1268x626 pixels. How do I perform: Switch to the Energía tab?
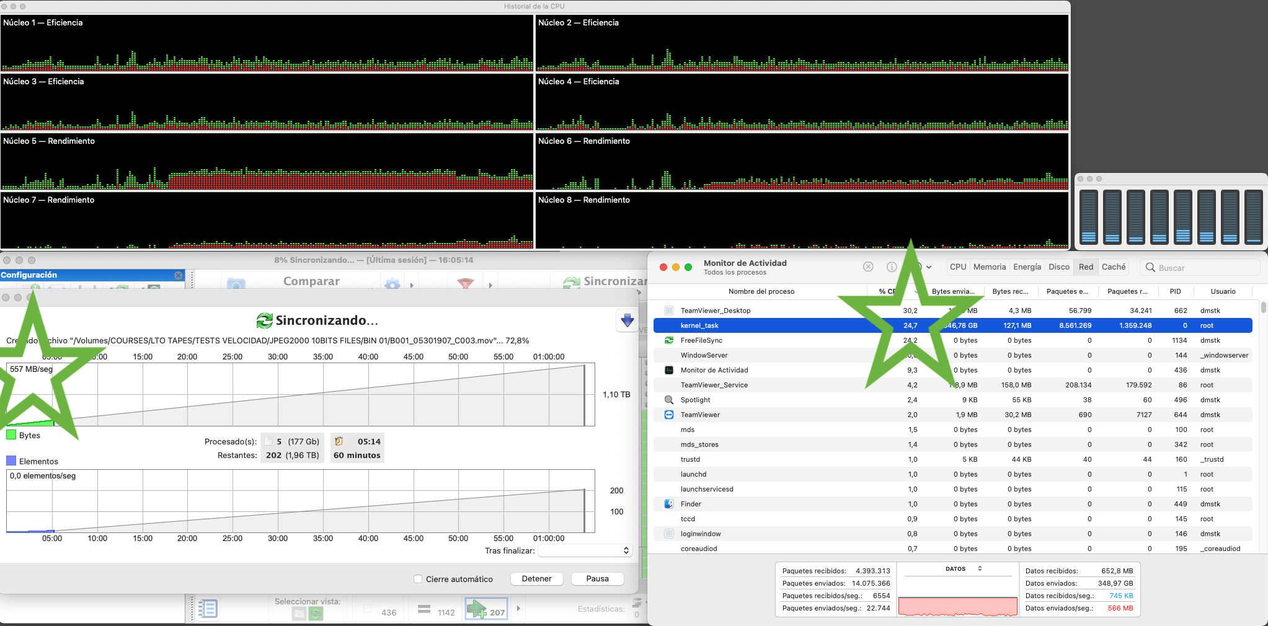1027,267
